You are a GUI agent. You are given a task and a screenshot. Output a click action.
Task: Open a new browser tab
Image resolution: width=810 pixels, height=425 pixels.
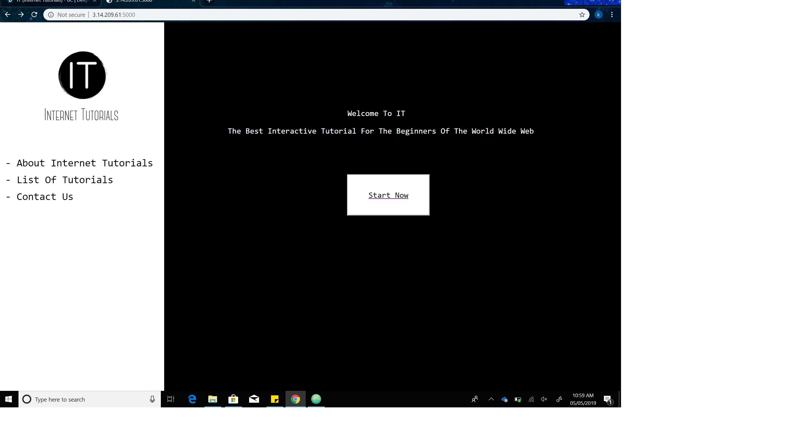coord(209,1)
